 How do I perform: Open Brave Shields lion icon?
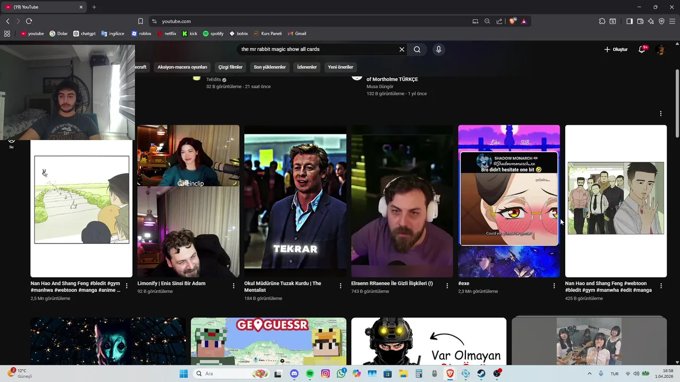[512, 21]
